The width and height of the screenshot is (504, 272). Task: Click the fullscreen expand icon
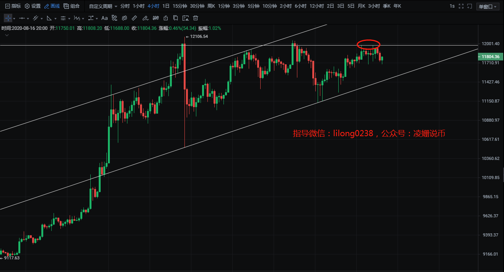pos(461,6)
